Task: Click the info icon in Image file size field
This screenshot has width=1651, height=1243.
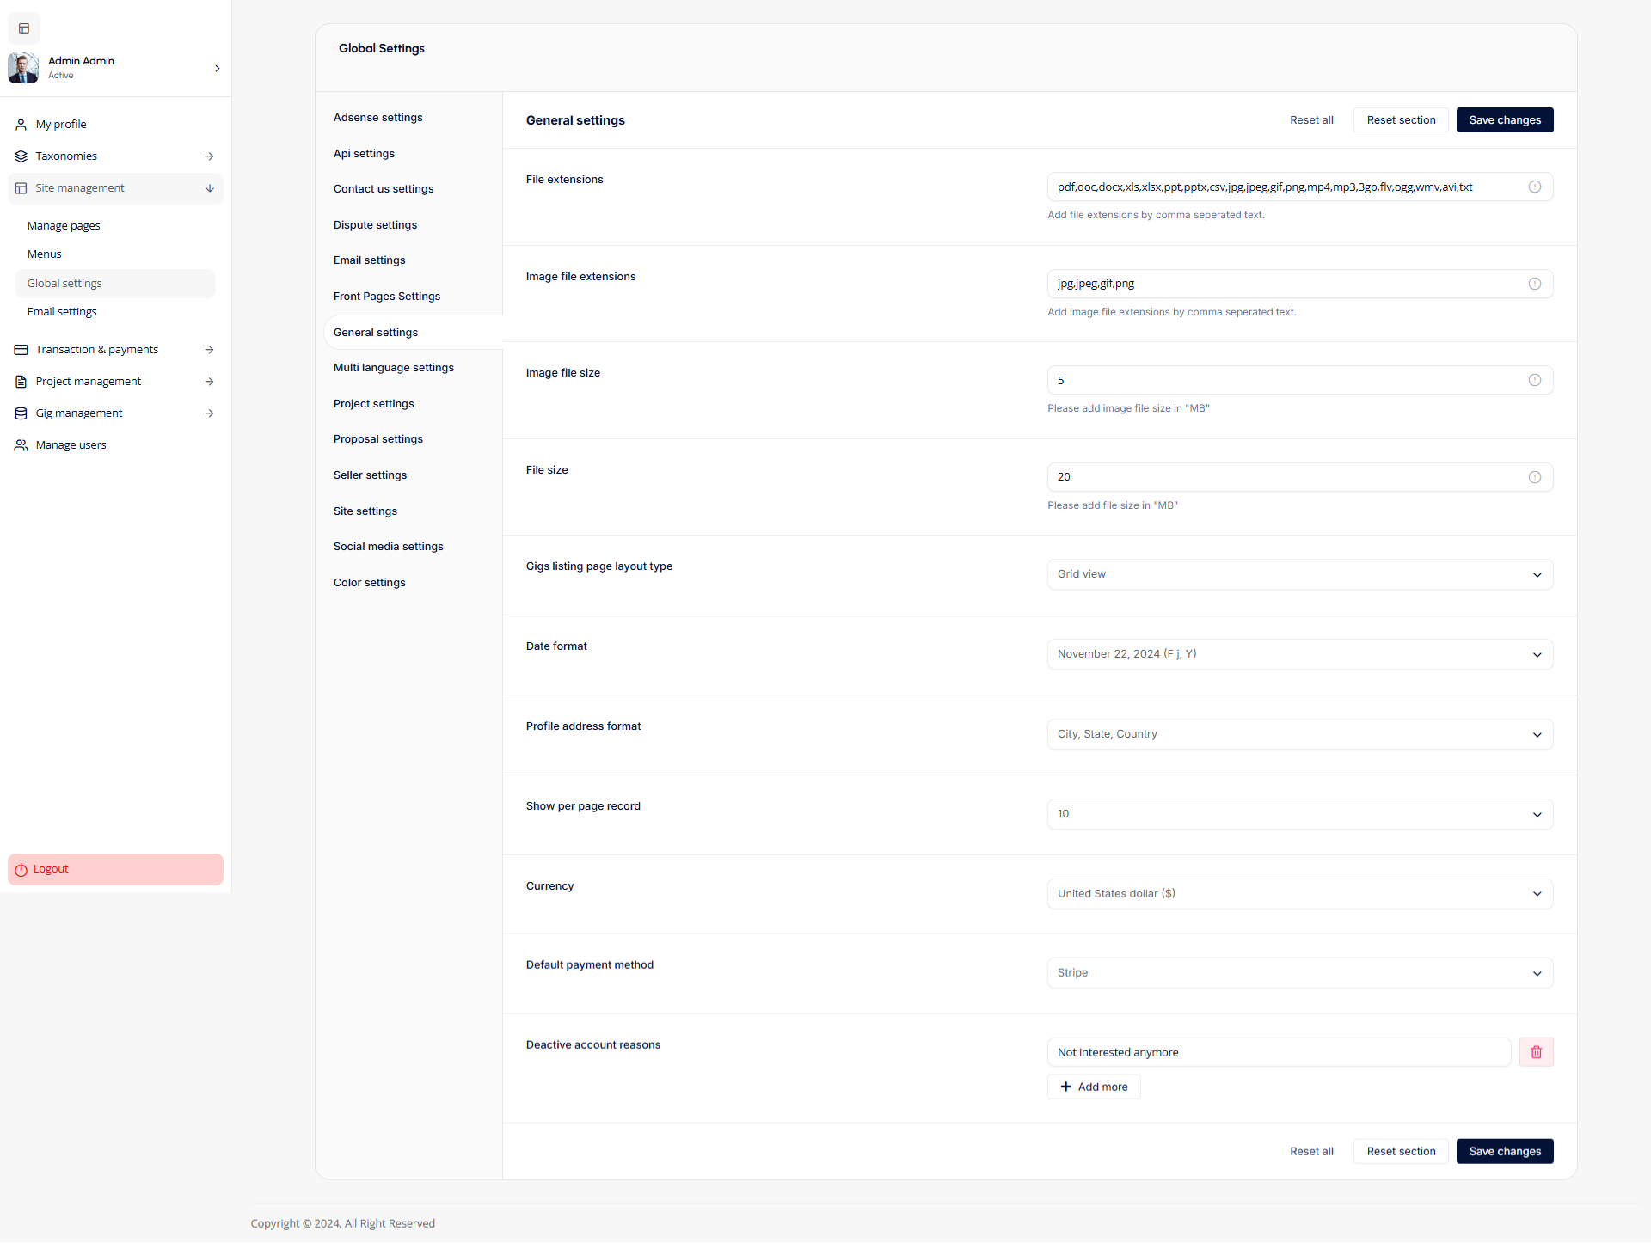Action: (x=1534, y=380)
